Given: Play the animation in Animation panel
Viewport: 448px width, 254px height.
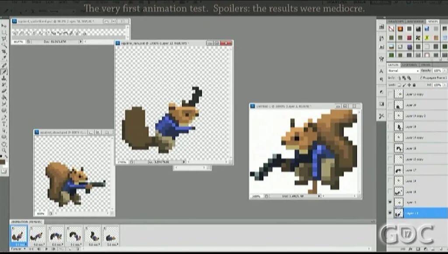Looking at the screenshot, I should (x=46, y=249).
